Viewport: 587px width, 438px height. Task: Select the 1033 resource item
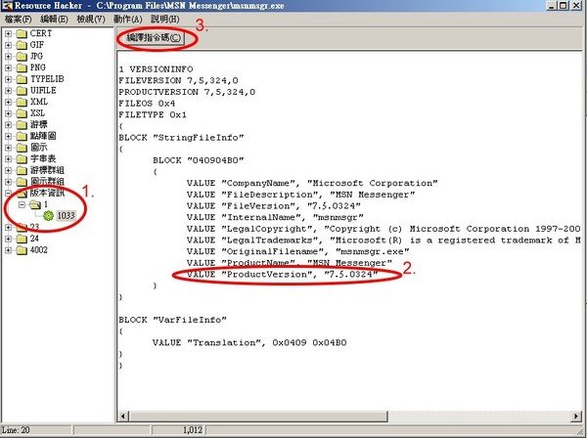coord(67,216)
